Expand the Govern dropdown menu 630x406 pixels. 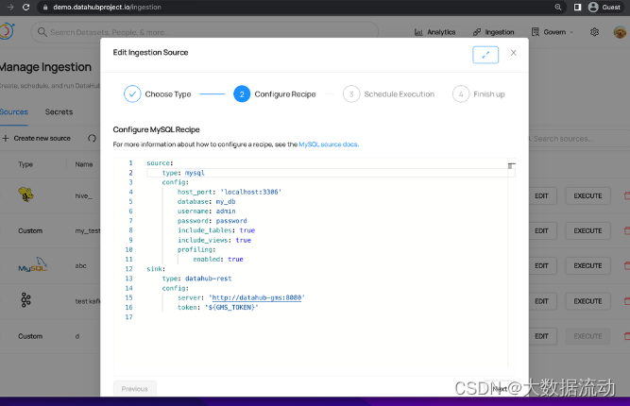coord(553,32)
